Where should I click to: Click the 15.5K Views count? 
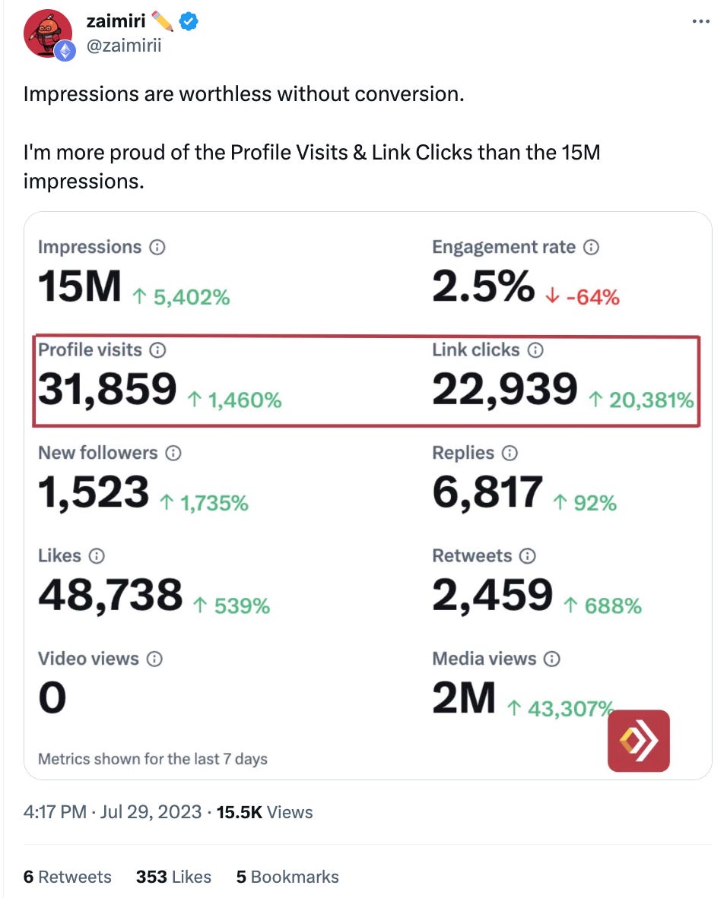coord(265,812)
